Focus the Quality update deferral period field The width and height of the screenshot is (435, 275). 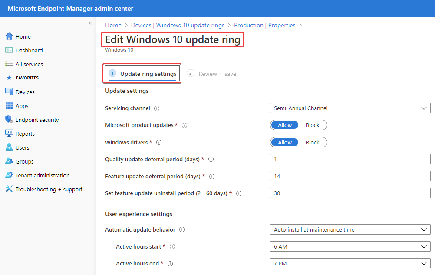(350, 159)
